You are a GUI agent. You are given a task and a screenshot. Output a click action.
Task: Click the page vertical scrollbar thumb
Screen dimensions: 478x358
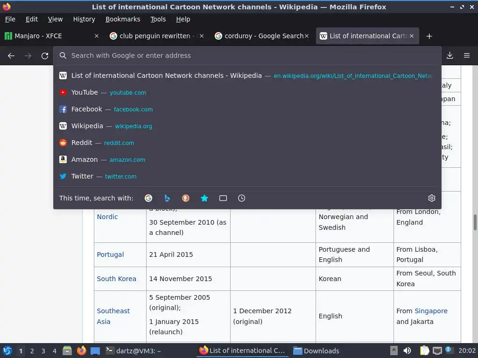point(475,222)
